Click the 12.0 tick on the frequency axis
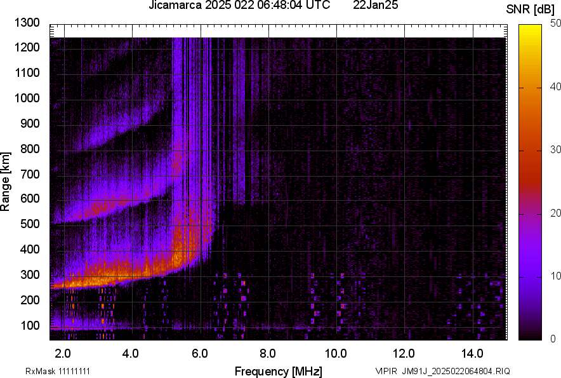Viewport: 561px width, 378px height. [404, 353]
